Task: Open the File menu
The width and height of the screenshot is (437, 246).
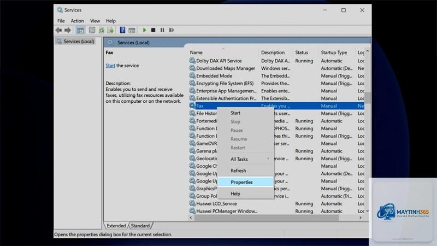Action: coord(61,21)
